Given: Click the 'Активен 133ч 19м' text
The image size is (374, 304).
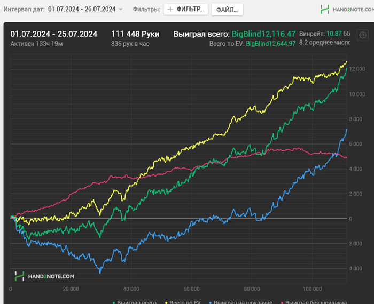Looking at the screenshot, I should pyautogui.click(x=36, y=44).
